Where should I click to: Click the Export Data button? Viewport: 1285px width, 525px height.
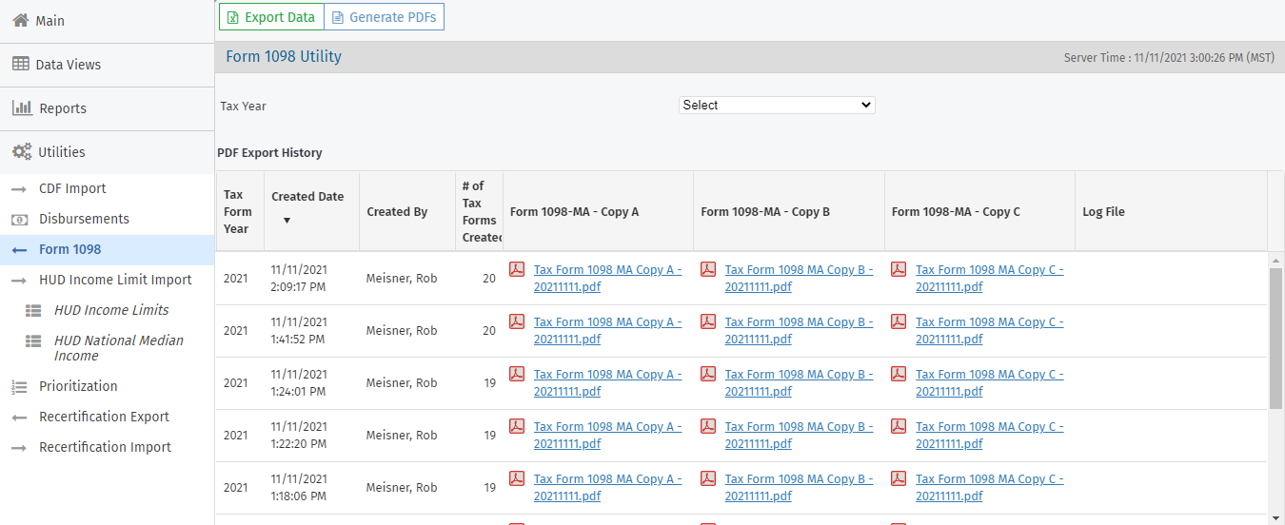click(x=271, y=17)
